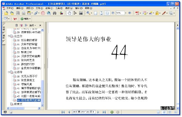Switch to Continuous Facing layout
Screen dimensions: 182x117
click(x=170, y=112)
